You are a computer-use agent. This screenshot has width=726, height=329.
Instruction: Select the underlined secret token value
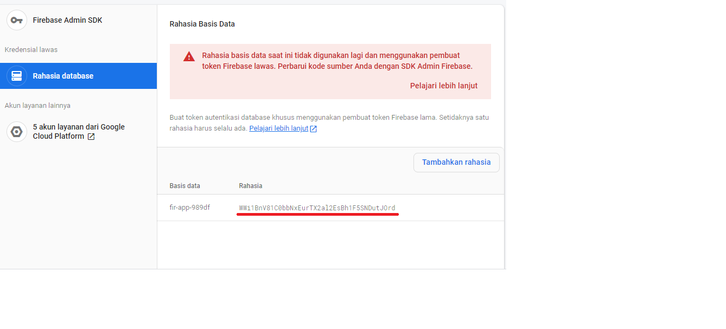[x=317, y=208]
